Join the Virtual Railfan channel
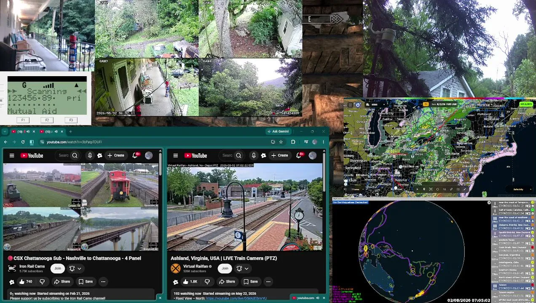The image size is (536, 303). pos(225,268)
